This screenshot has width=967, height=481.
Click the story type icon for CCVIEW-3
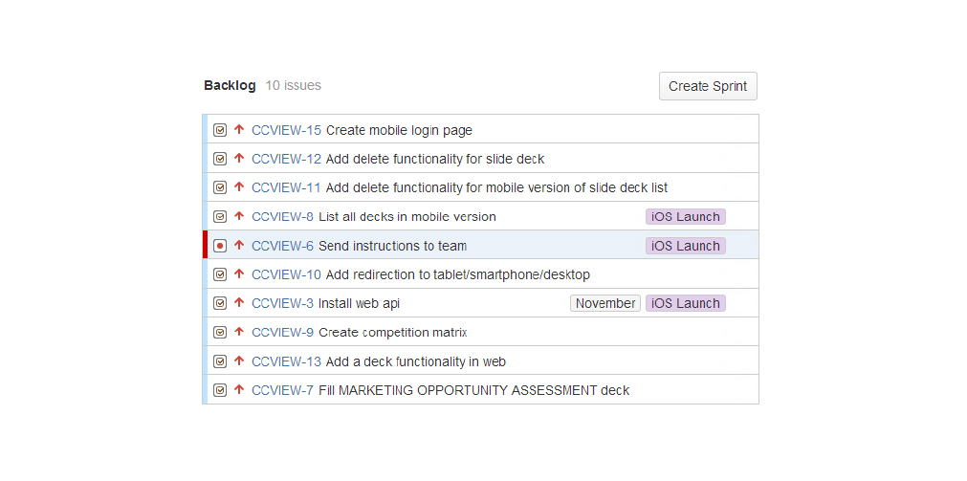coord(220,303)
